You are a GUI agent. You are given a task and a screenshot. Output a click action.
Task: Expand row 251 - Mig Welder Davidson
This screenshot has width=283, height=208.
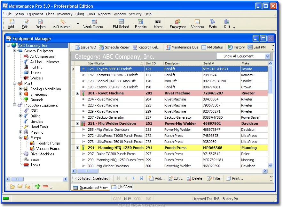tap(77, 123)
